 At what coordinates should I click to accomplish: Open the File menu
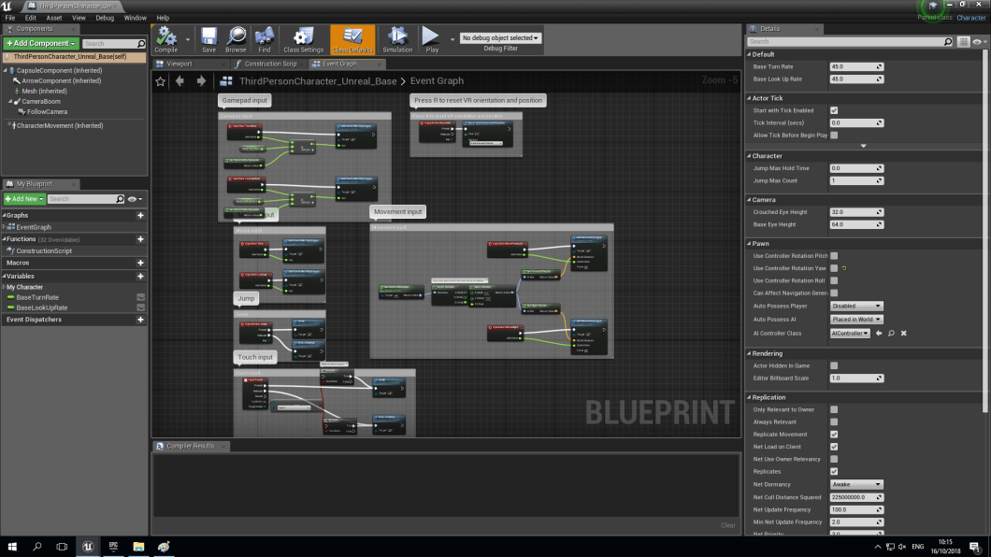pyautogui.click(x=10, y=18)
